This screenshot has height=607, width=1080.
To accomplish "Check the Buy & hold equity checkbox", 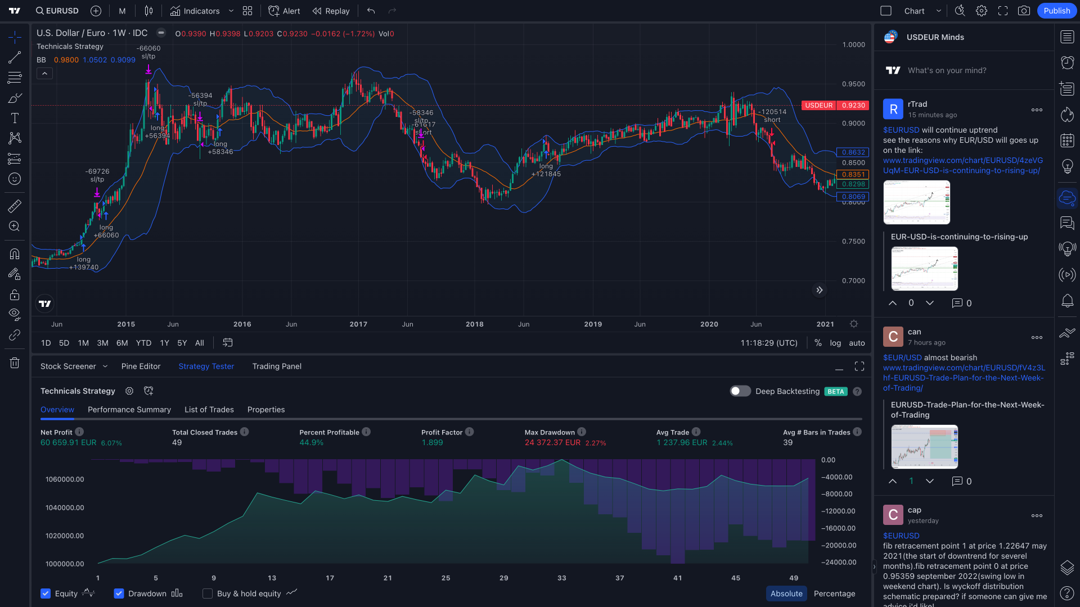I will (x=207, y=594).
